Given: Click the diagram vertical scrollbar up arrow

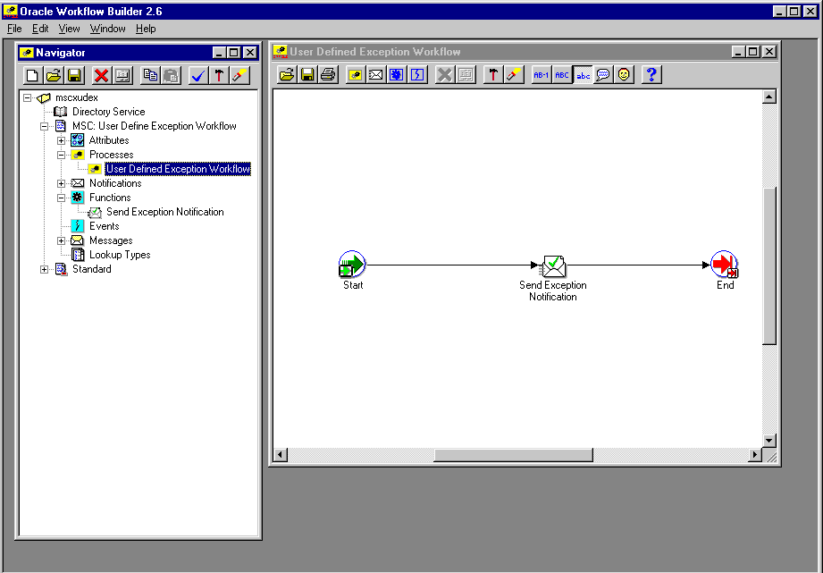Looking at the screenshot, I should pyautogui.click(x=769, y=97).
